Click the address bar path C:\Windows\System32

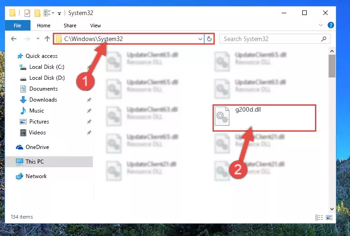(93, 39)
